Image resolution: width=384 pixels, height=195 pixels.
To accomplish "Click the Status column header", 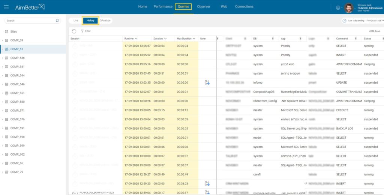I will (x=367, y=39).
